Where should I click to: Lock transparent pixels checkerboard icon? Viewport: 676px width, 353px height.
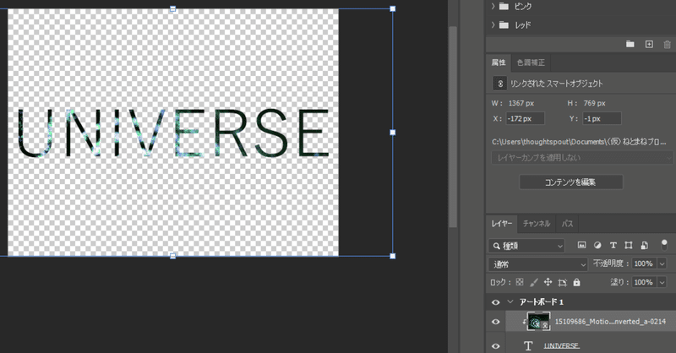[x=520, y=282]
